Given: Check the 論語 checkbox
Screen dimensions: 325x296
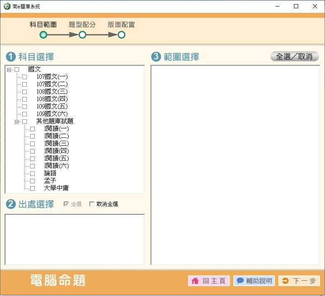Looking at the screenshot, I should coord(33,173).
